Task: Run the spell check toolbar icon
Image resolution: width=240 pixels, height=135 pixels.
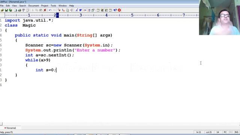Action: tap(24, 10)
